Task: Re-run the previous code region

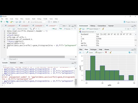Action: coord(60,29)
